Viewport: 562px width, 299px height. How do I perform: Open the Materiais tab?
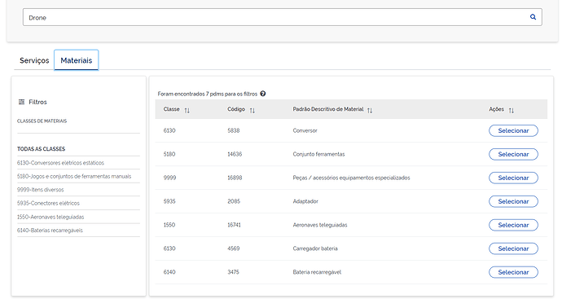coord(77,60)
